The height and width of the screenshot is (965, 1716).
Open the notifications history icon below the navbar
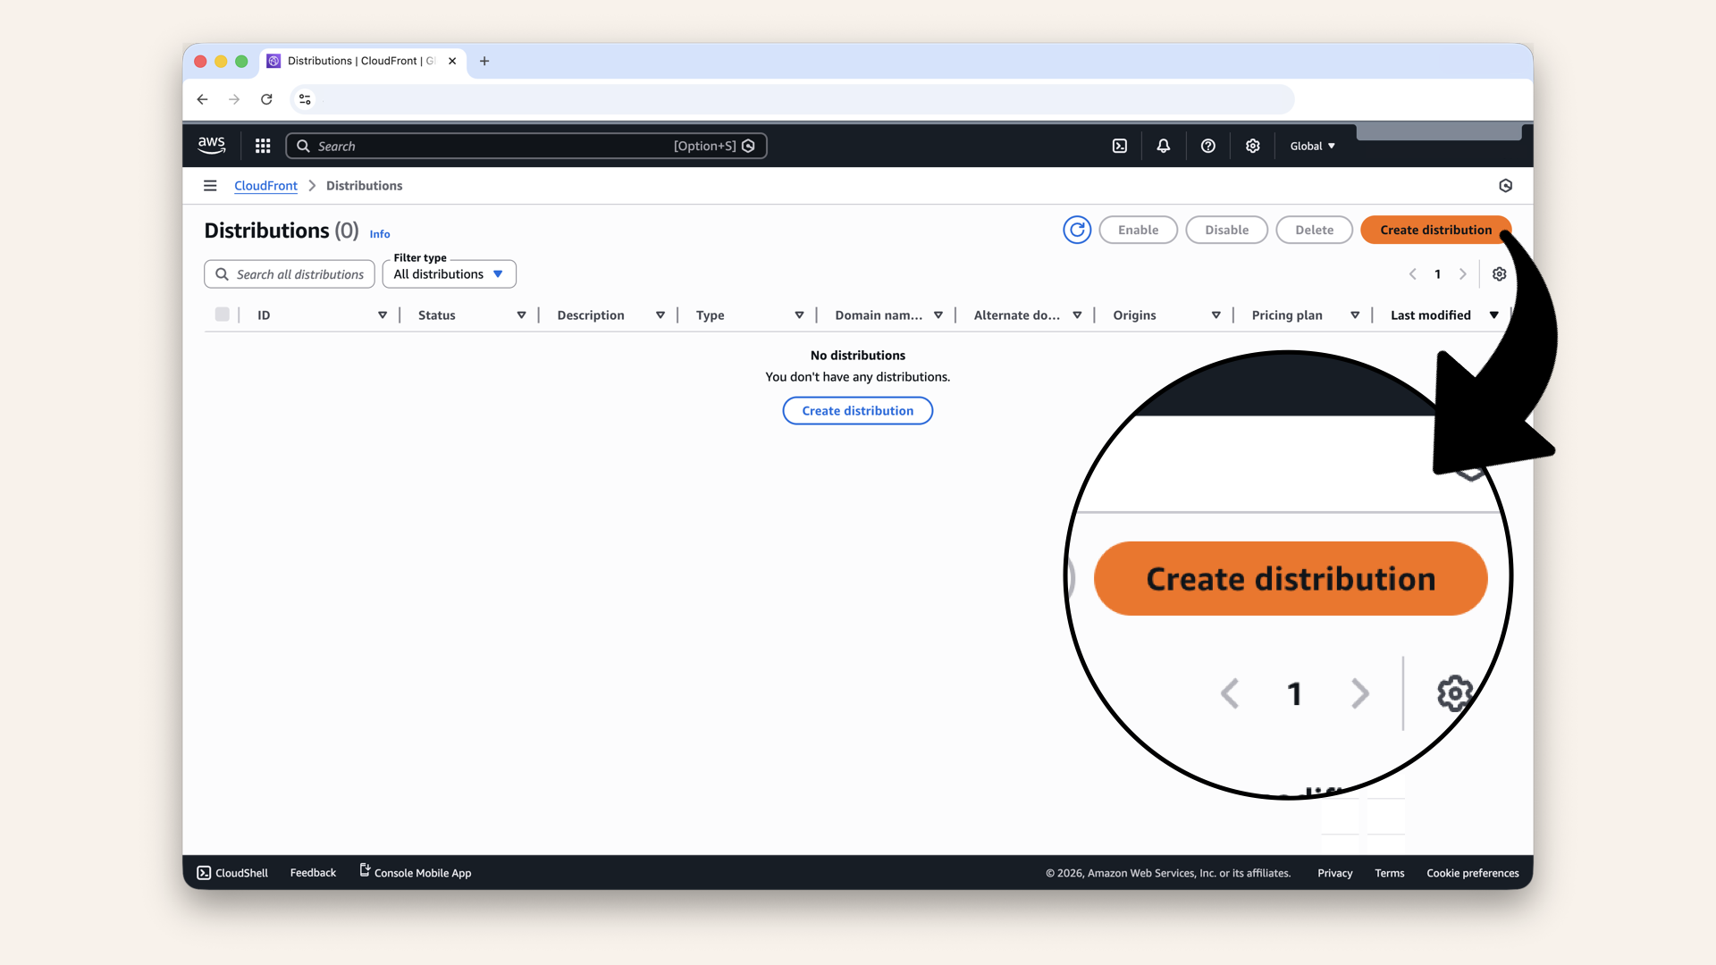1505,185
